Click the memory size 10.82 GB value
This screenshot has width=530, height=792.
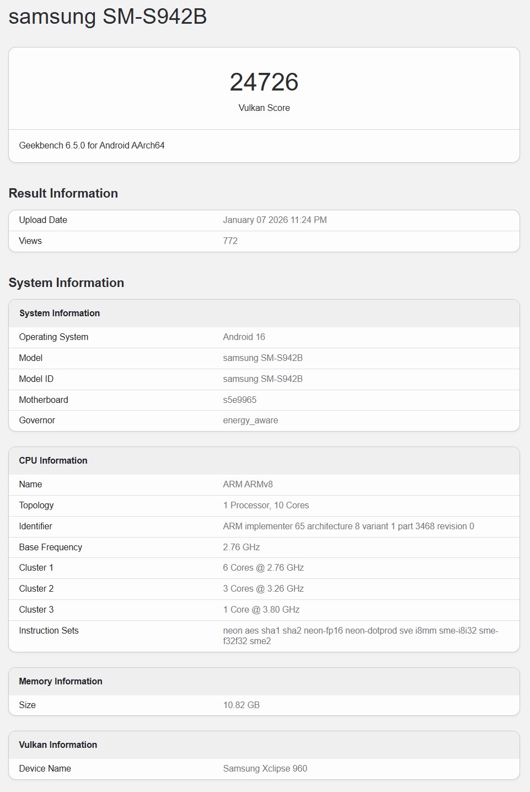tap(241, 705)
